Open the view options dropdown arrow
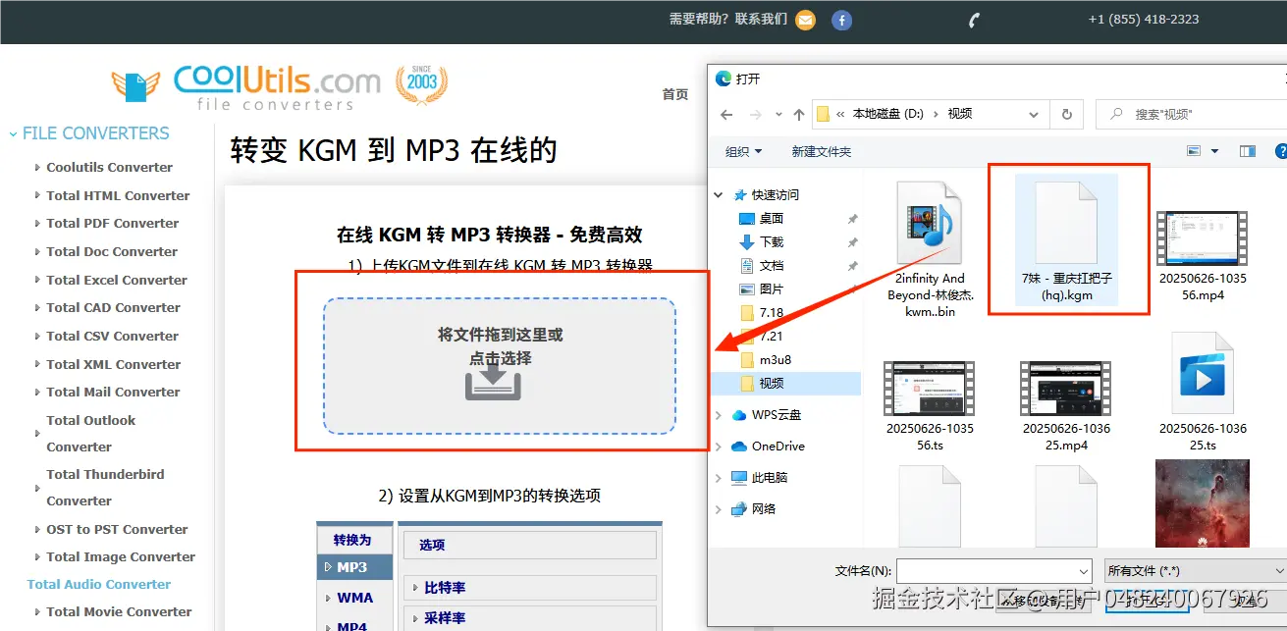 1214,151
